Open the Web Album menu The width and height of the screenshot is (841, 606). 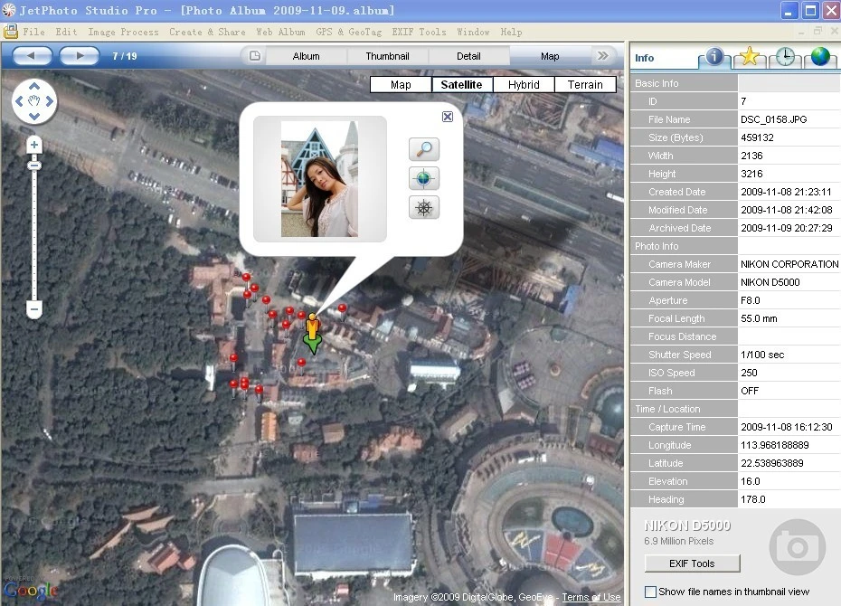[x=280, y=33]
